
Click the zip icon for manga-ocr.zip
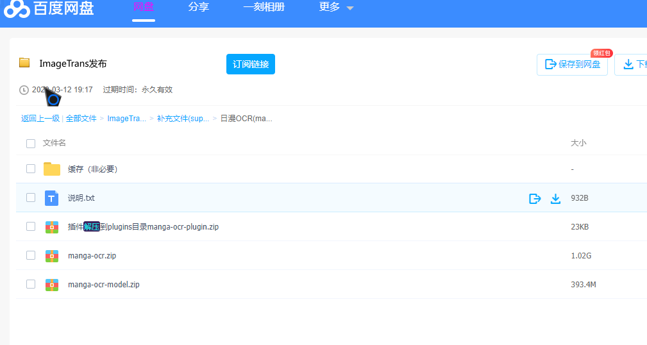click(51, 256)
